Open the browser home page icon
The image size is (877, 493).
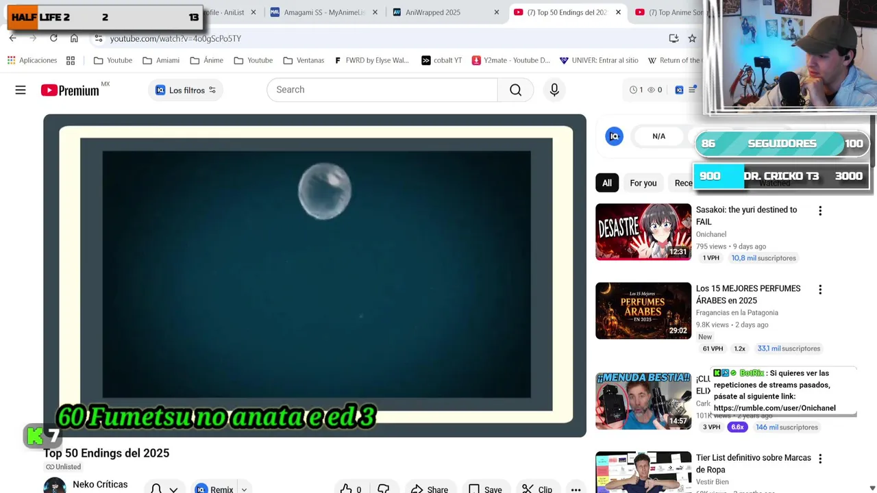(x=74, y=38)
